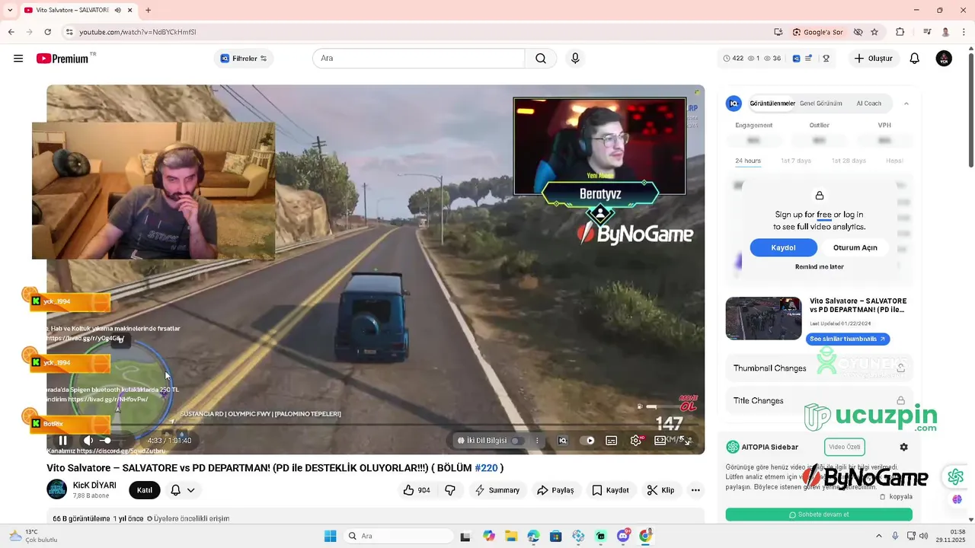This screenshot has height=548, width=975.
Task: Open the #220 hashtag link
Action: click(x=486, y=468)
